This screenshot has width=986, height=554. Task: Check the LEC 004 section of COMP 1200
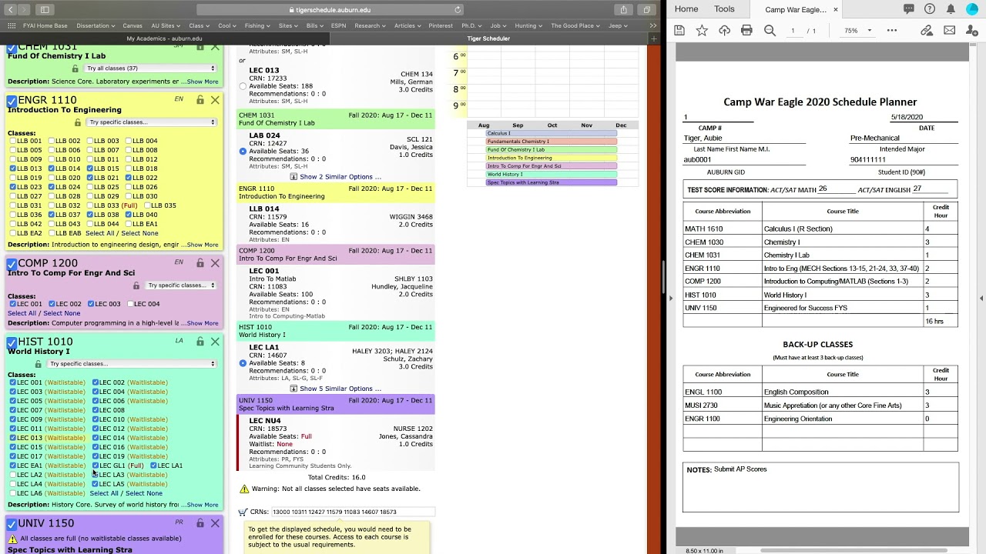point(129,304)
